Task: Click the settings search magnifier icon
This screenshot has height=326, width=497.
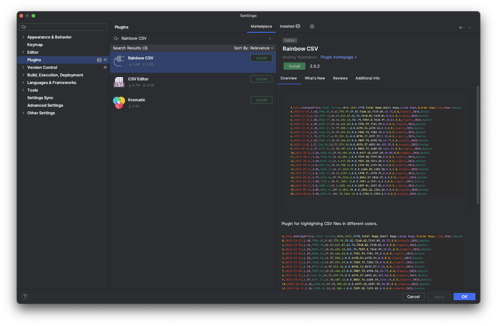Action: (x=24, y=27)
